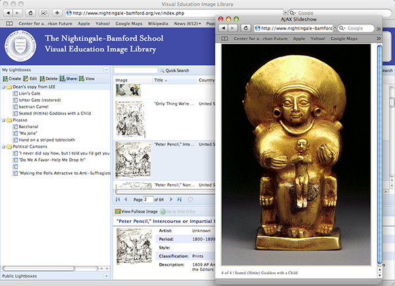Expand the Public Lightboxes panel
The width and height of the screenshot is (395, 286).
tap(106, 276)
